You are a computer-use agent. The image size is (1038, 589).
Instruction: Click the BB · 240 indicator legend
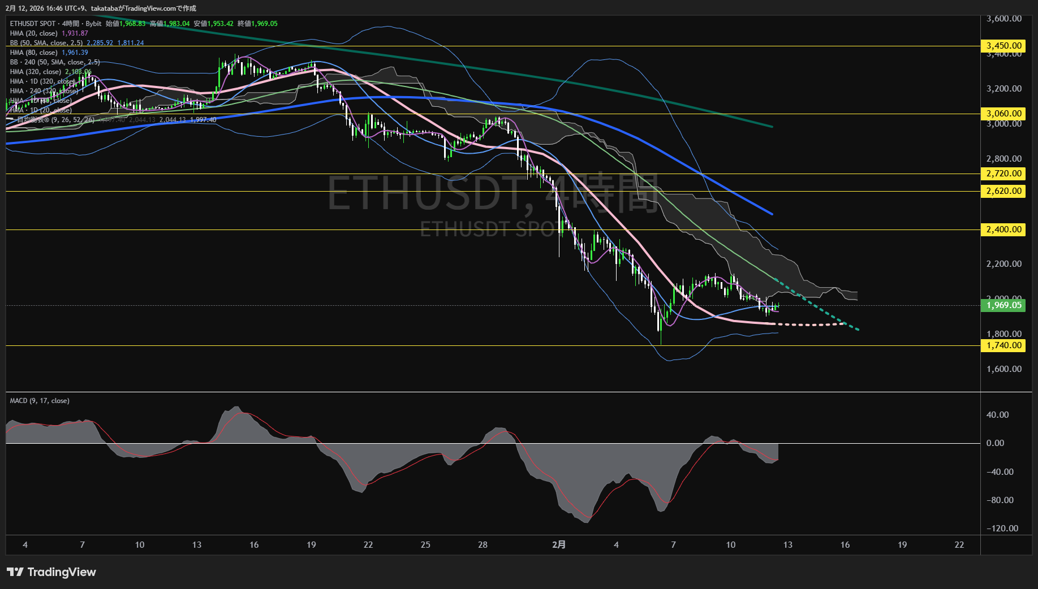[x=54, y=62]
